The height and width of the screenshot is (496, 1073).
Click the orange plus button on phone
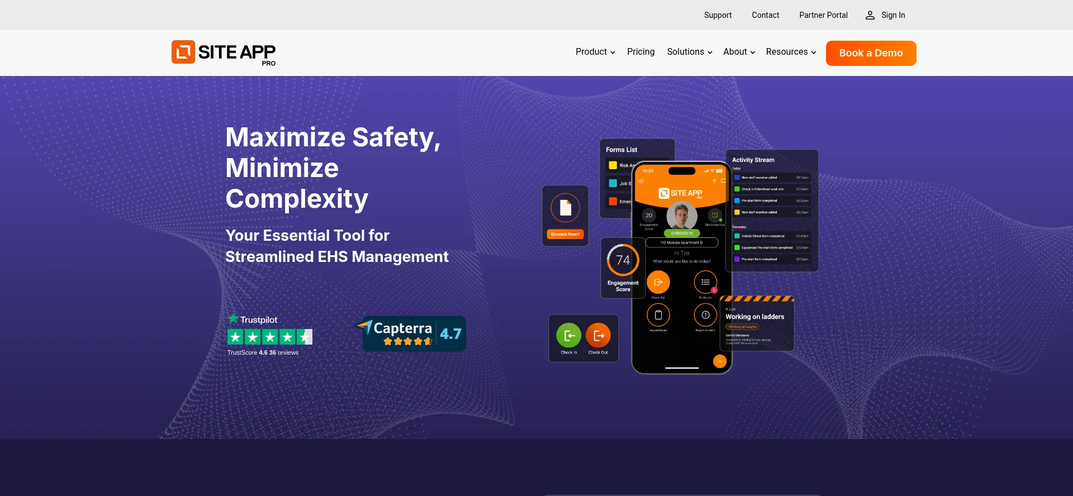[x=720, y=361]
